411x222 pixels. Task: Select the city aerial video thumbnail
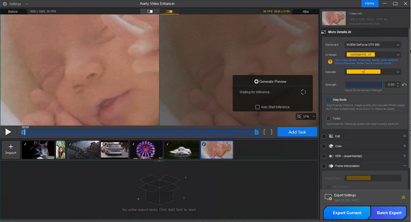[83, 149]
